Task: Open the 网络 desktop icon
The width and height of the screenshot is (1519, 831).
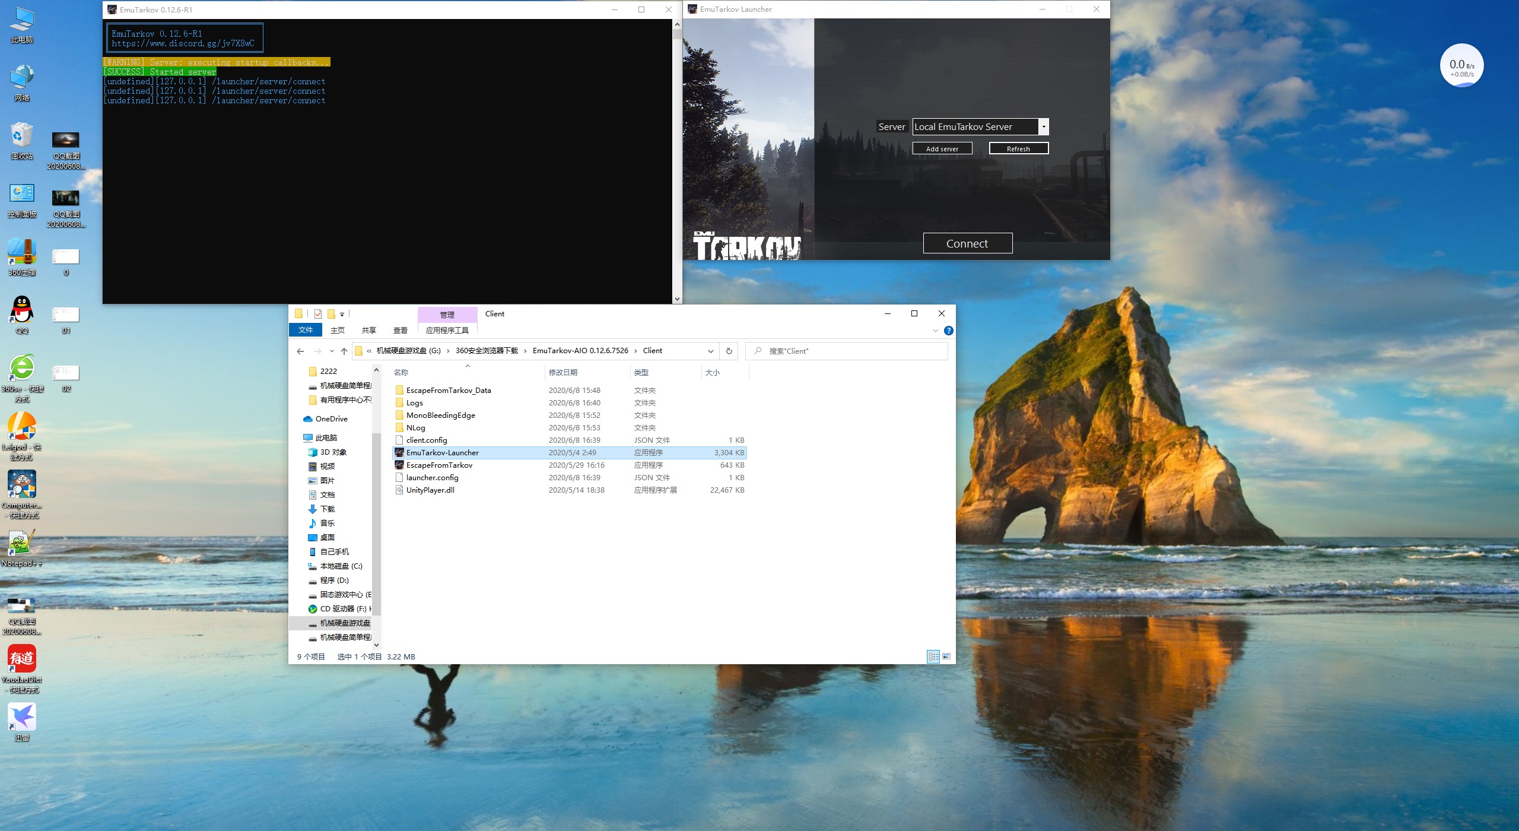Action: (22, 83)
